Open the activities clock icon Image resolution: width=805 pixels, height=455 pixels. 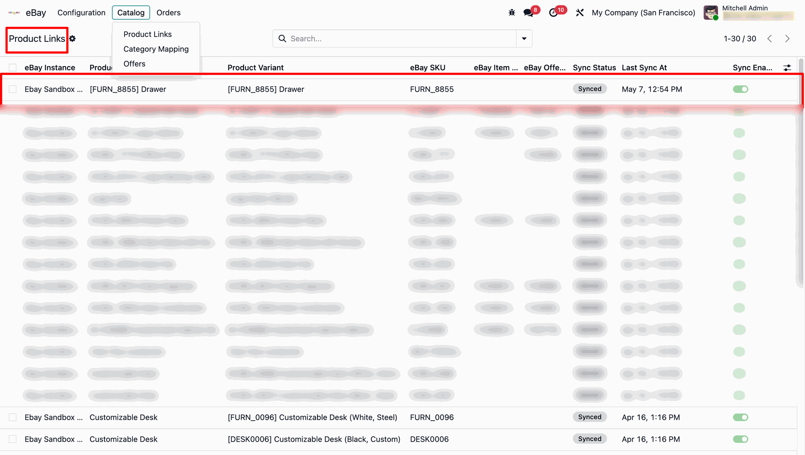(553, 13)
